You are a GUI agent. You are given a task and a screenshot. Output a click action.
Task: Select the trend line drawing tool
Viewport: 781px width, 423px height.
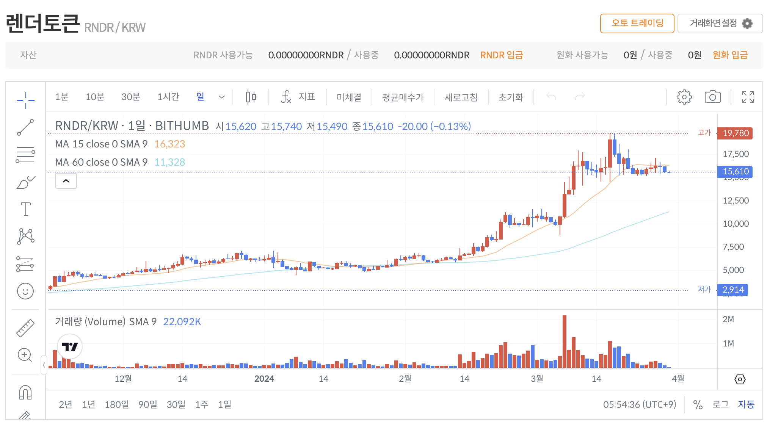tap(25, 127)
